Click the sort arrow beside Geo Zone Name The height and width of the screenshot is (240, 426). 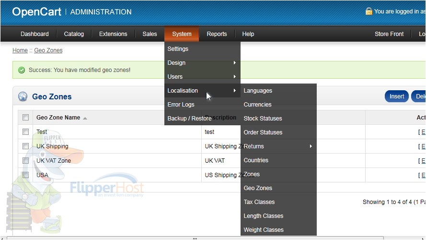(85, 118)
